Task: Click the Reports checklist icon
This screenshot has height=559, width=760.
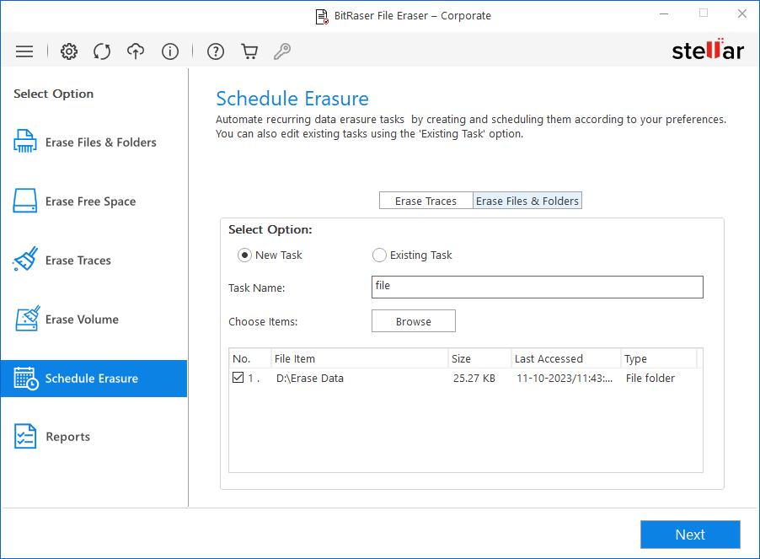Action: (x=25, y=437)
